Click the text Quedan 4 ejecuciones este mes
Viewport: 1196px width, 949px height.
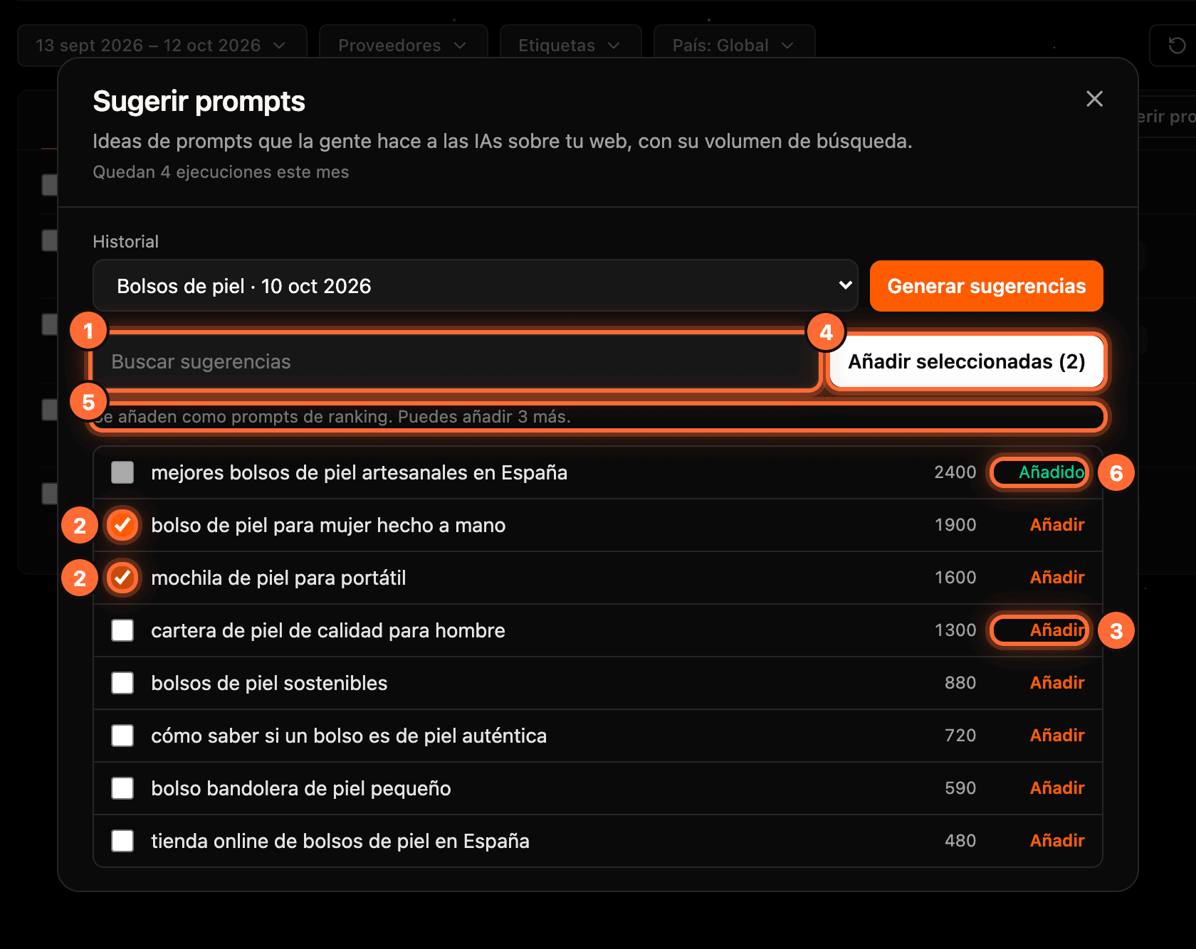pos(221,172)
